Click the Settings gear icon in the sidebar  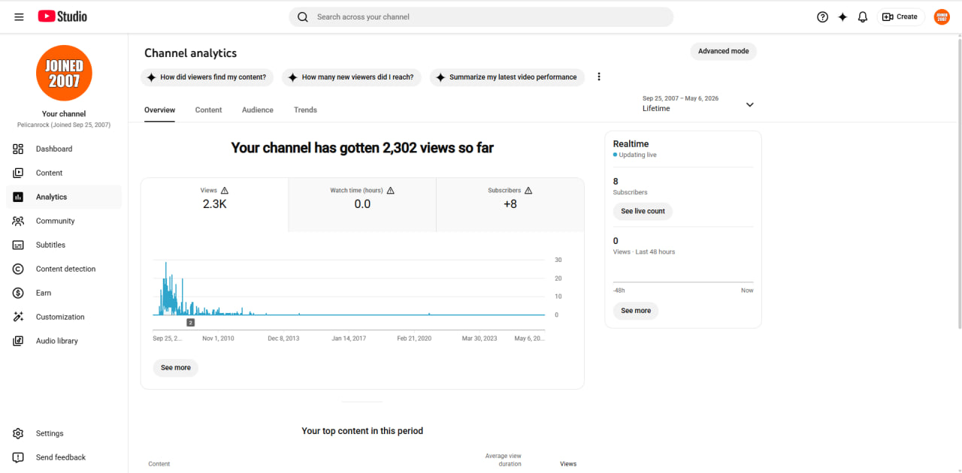coord(19,433)
